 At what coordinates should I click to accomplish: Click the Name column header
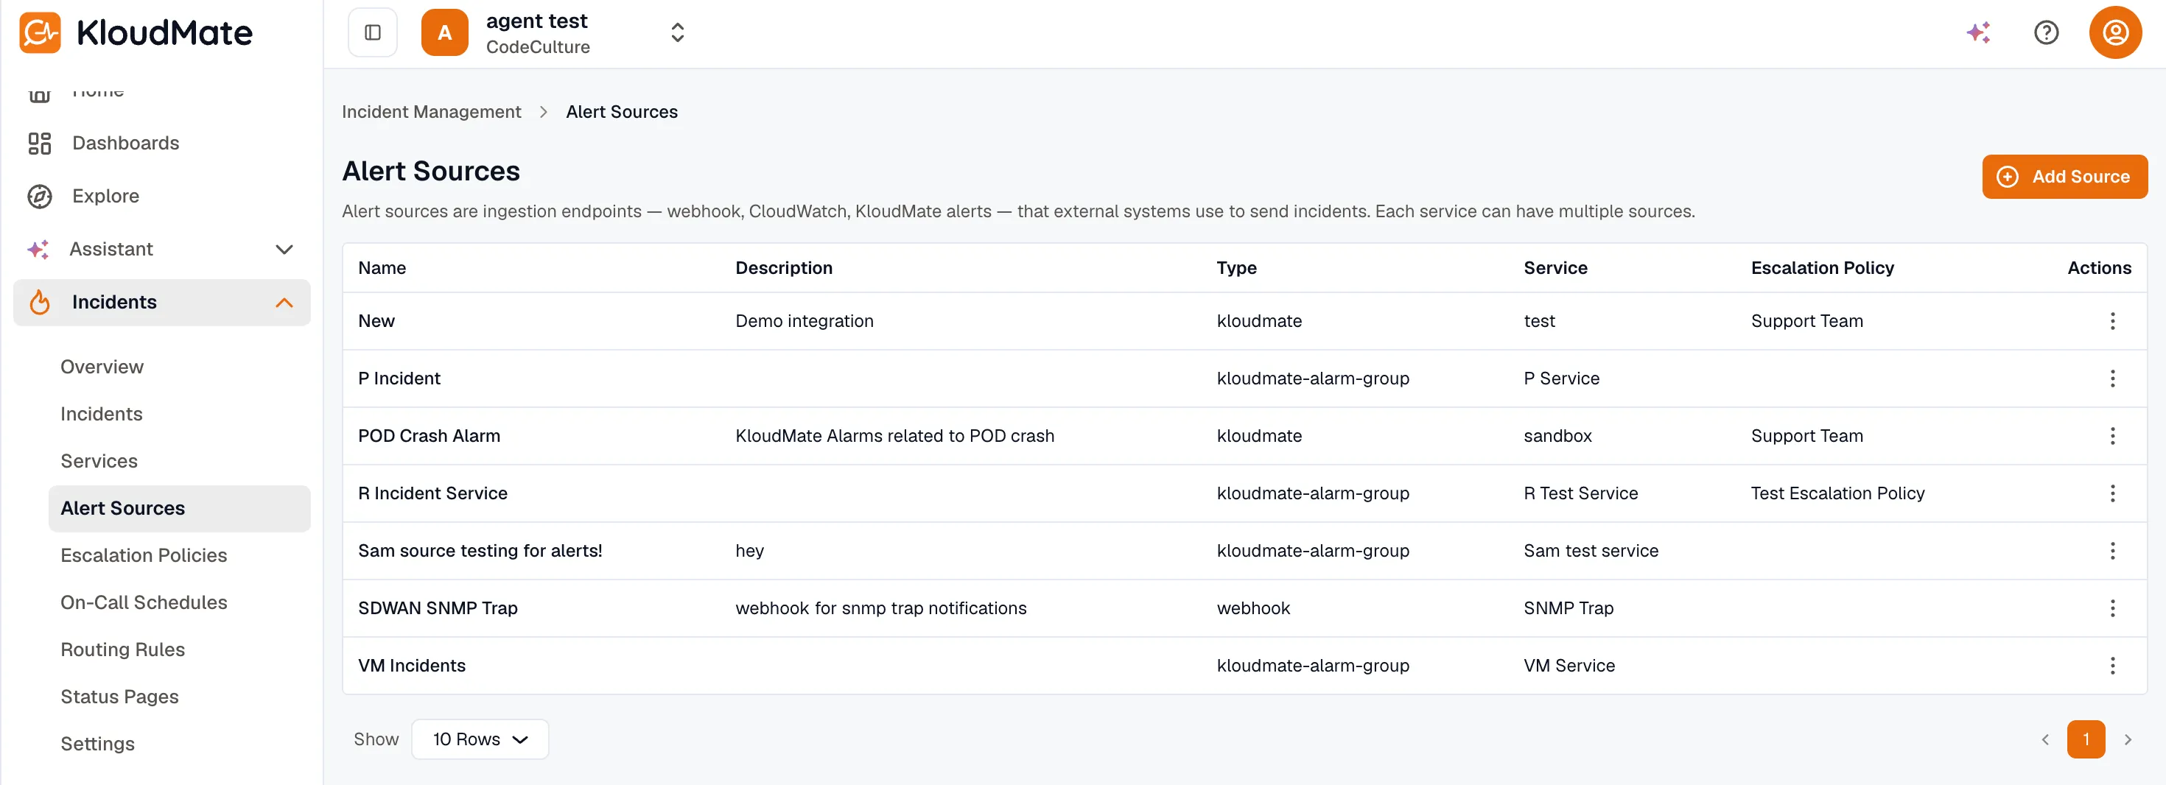[x=382, y=267]
